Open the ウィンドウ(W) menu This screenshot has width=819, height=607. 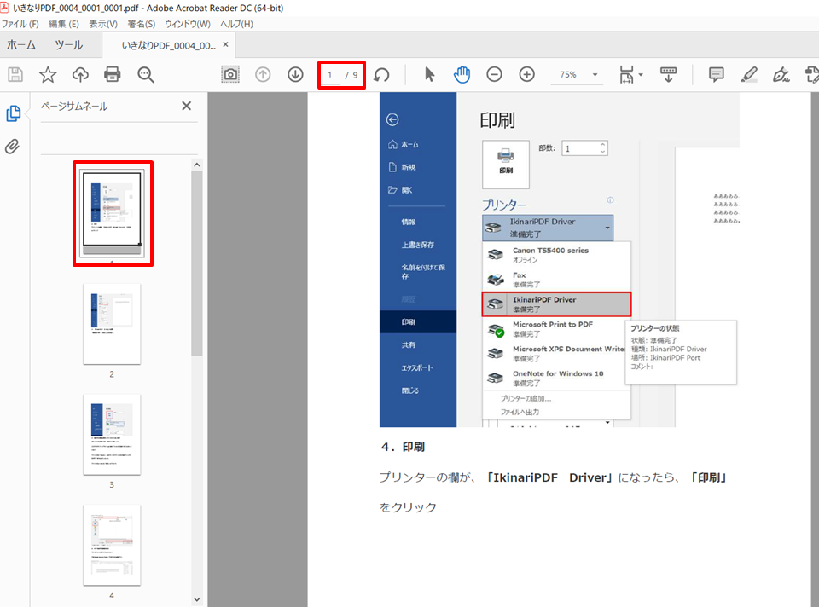[x=188, y=24]
